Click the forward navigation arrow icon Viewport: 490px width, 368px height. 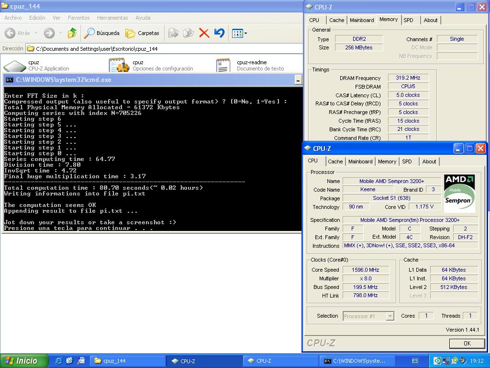click(x=49, y=33)
